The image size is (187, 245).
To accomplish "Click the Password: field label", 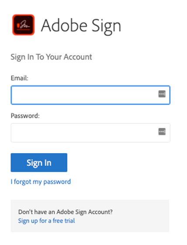I will (25, 116).
